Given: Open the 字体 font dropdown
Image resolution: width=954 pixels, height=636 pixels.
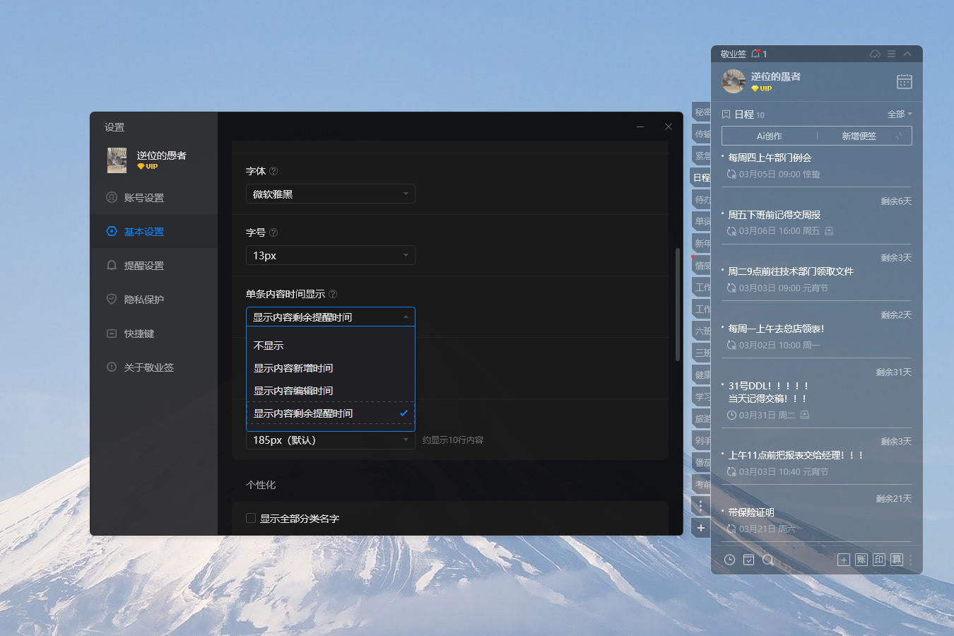Looking at the screenshot, I should point(330,194).
